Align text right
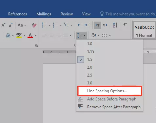 [x=59, y=35]
